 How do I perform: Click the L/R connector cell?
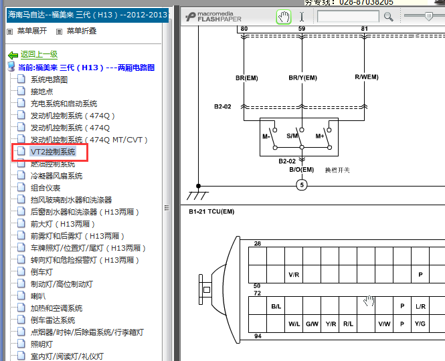pos(420,306)
